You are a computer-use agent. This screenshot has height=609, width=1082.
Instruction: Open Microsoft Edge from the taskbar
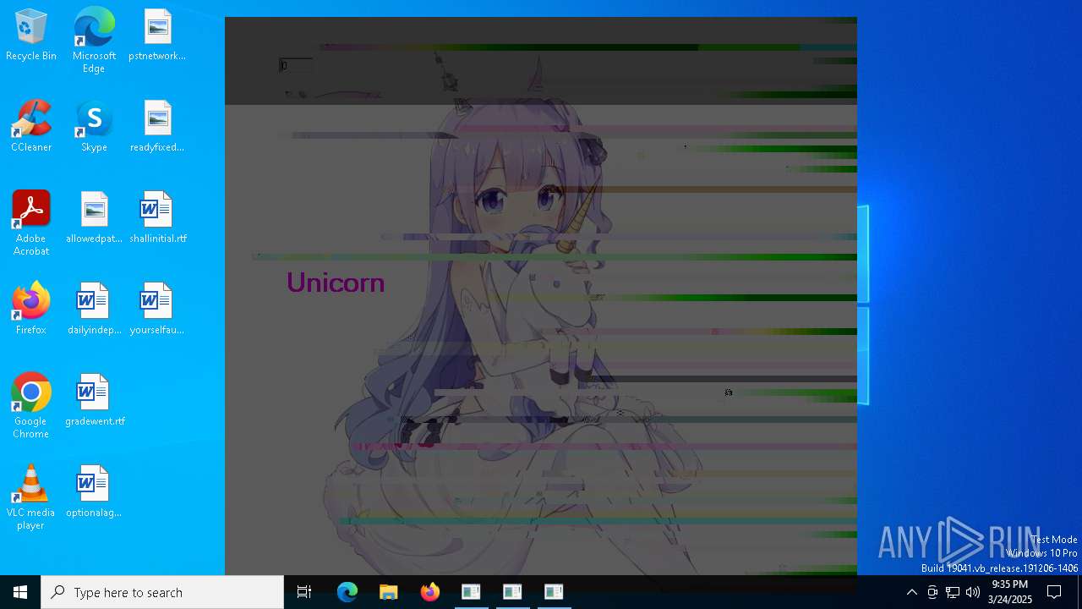pos(347,592)
